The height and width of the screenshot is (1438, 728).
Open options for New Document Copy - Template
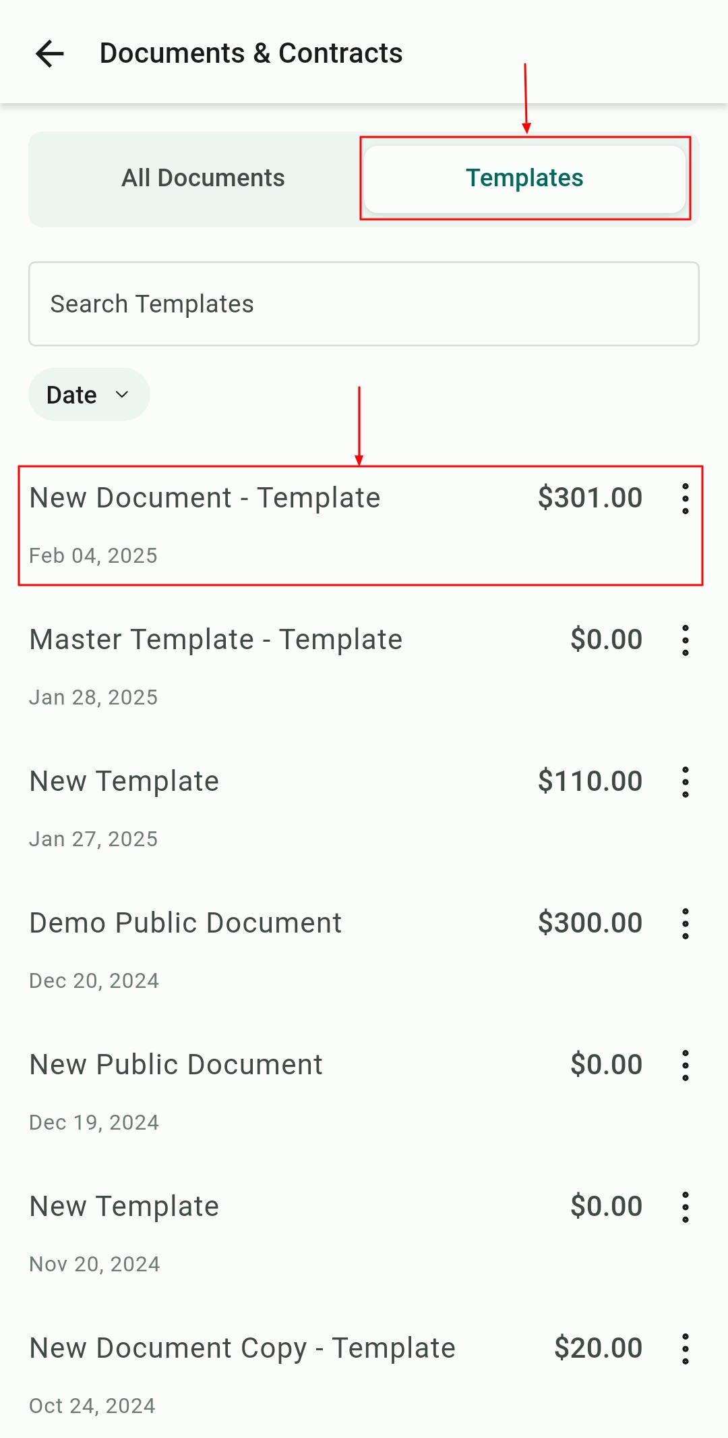(685, 1349)
